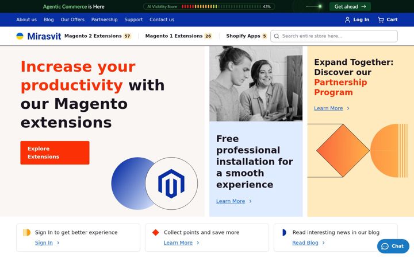Click the chevron next to Read Blog link

pyautogui.click(x=323, y=243)
